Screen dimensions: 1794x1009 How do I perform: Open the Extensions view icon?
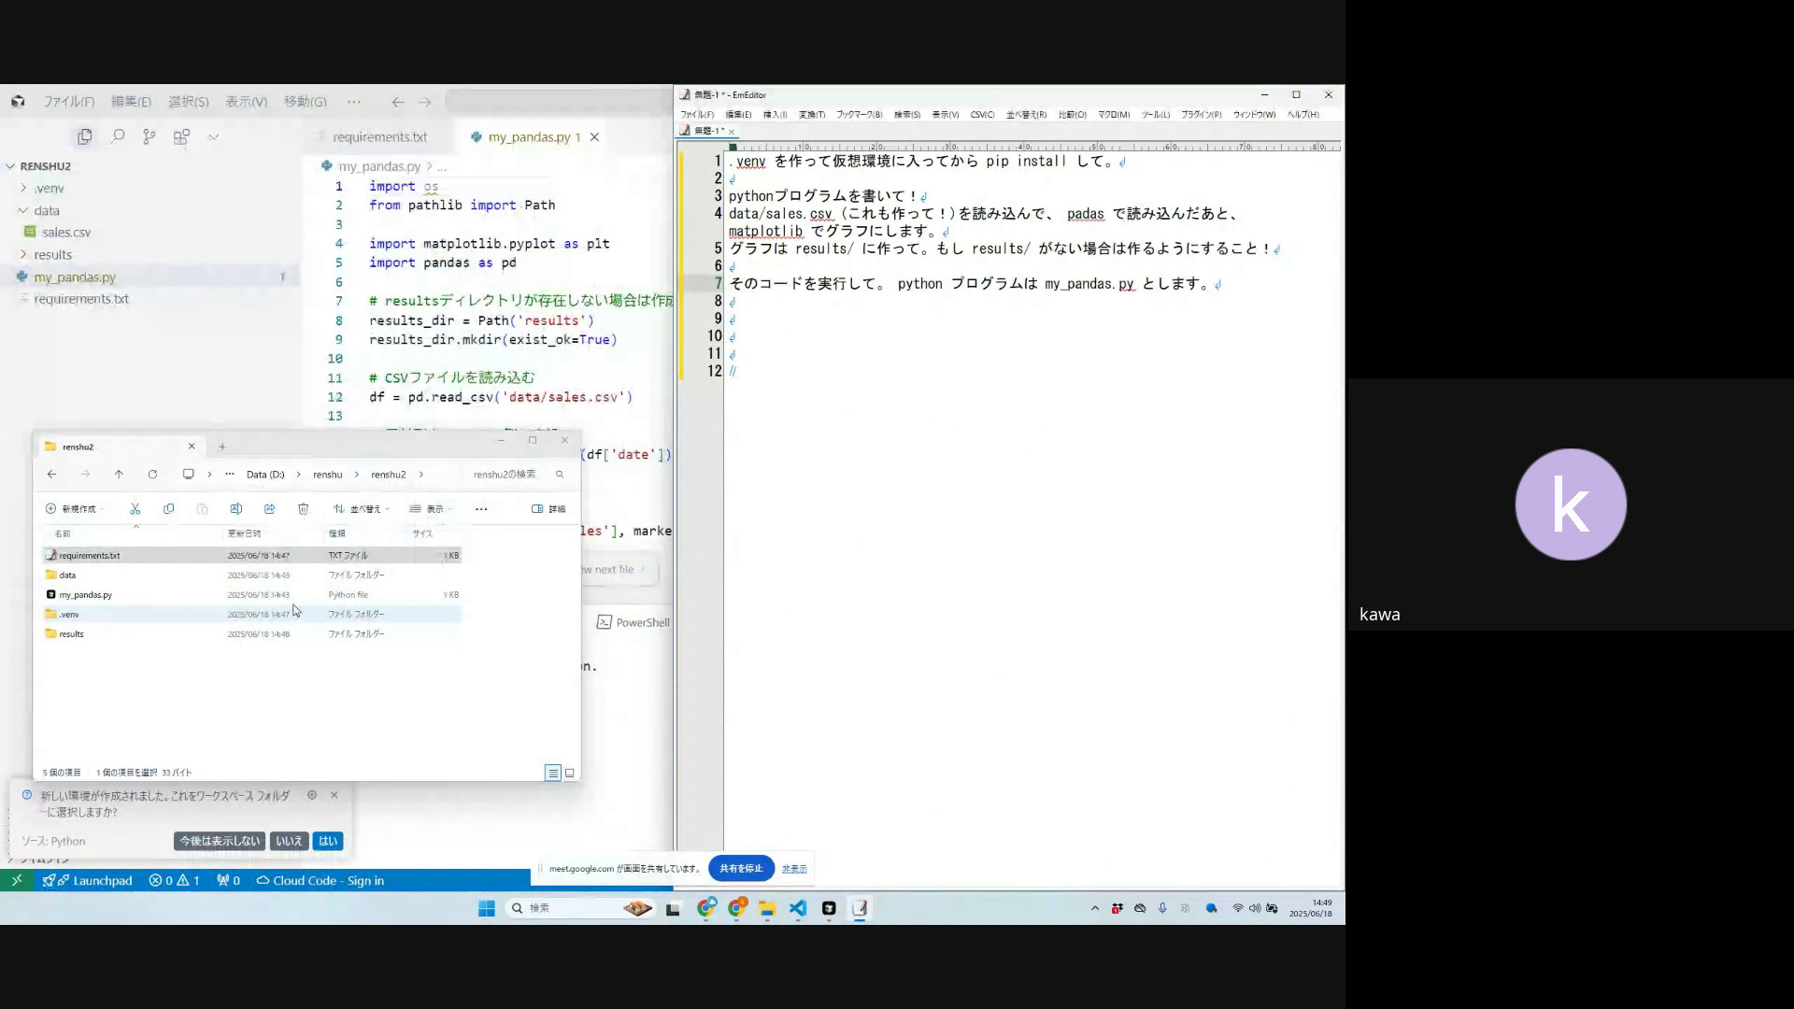pos(181,136)
